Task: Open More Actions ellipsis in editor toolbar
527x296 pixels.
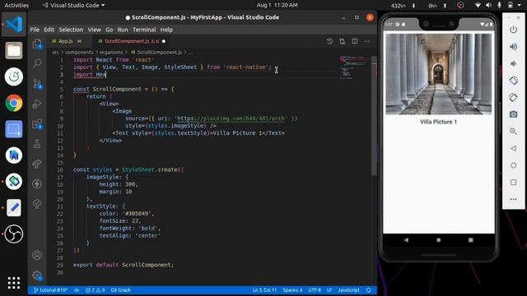Action: [366, 41]
